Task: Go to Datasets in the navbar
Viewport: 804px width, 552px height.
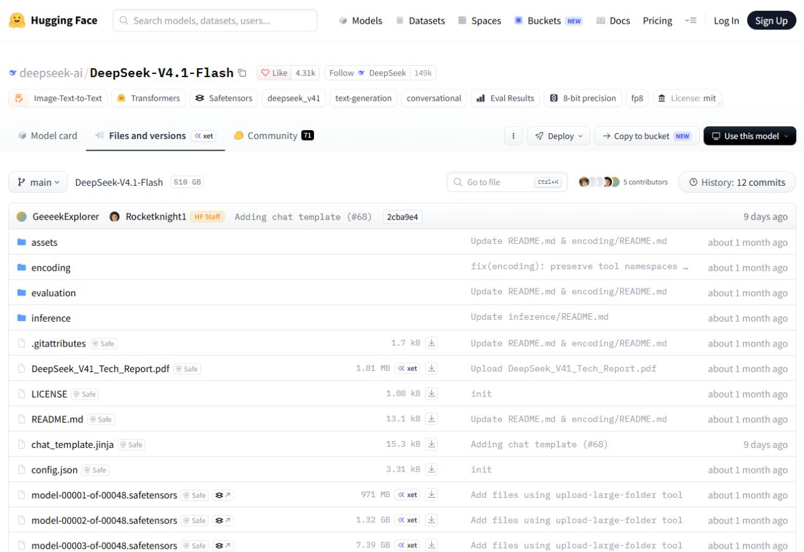Action: (420, 20)
